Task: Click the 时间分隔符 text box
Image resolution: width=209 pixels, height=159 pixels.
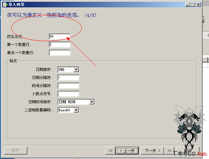Action: (68, 86)
